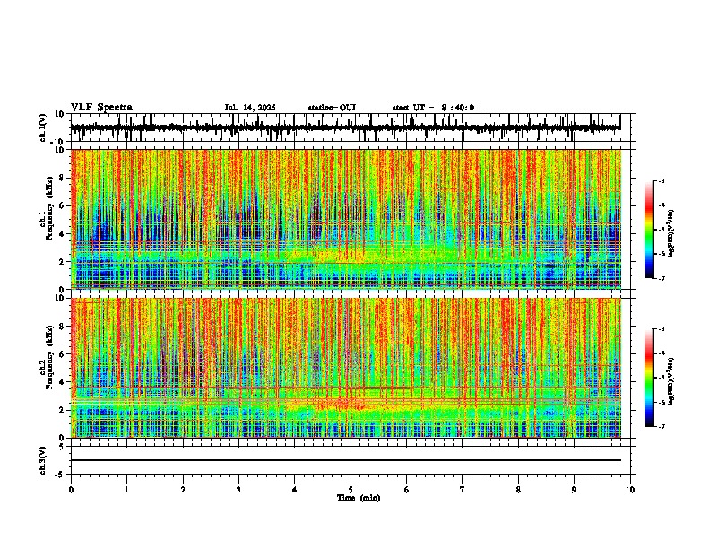Click the "ch.3(V)" axis label

tap(43, 460)
